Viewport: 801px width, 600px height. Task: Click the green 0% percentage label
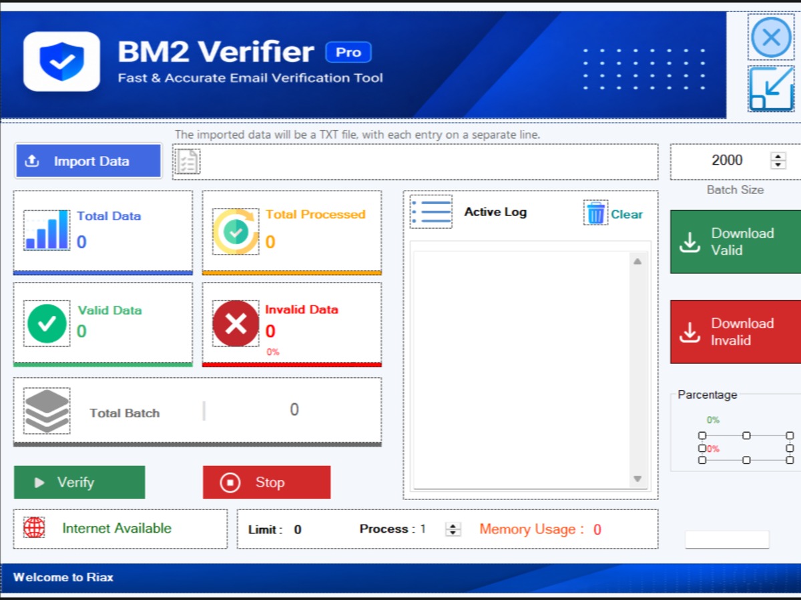[714, 420]
